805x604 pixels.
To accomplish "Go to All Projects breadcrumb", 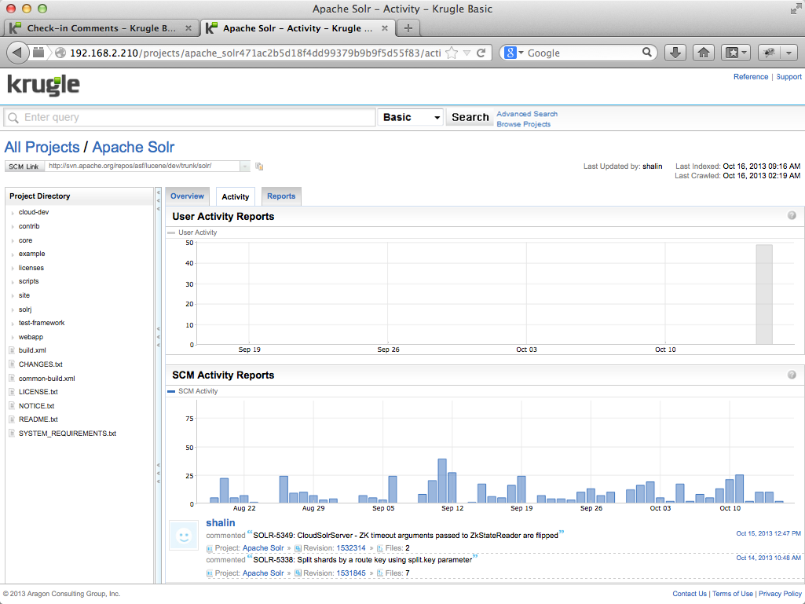I will point(42,147).
